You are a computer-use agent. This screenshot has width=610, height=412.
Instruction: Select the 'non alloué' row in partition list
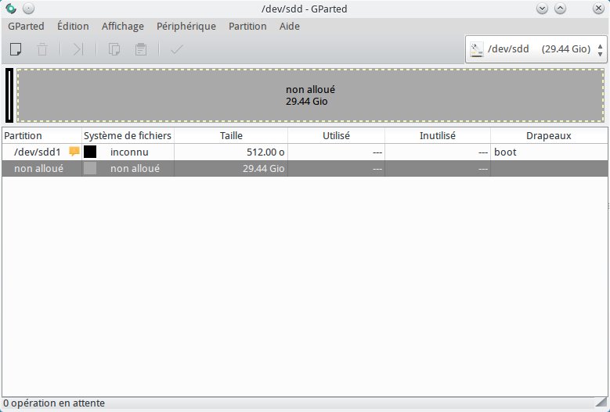[305, 168]
